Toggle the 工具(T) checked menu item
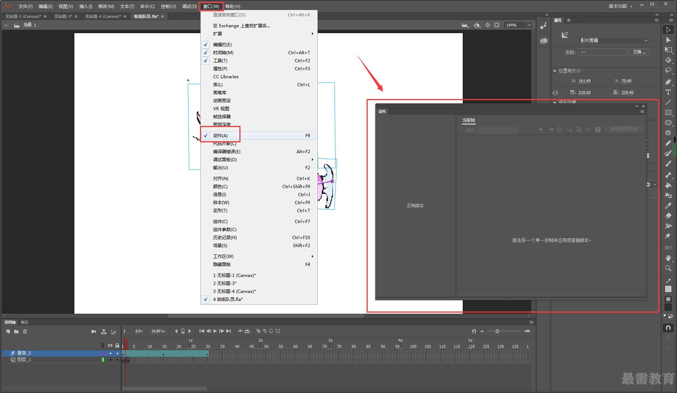This screenshot has width=677, height=393. point(259,61)
